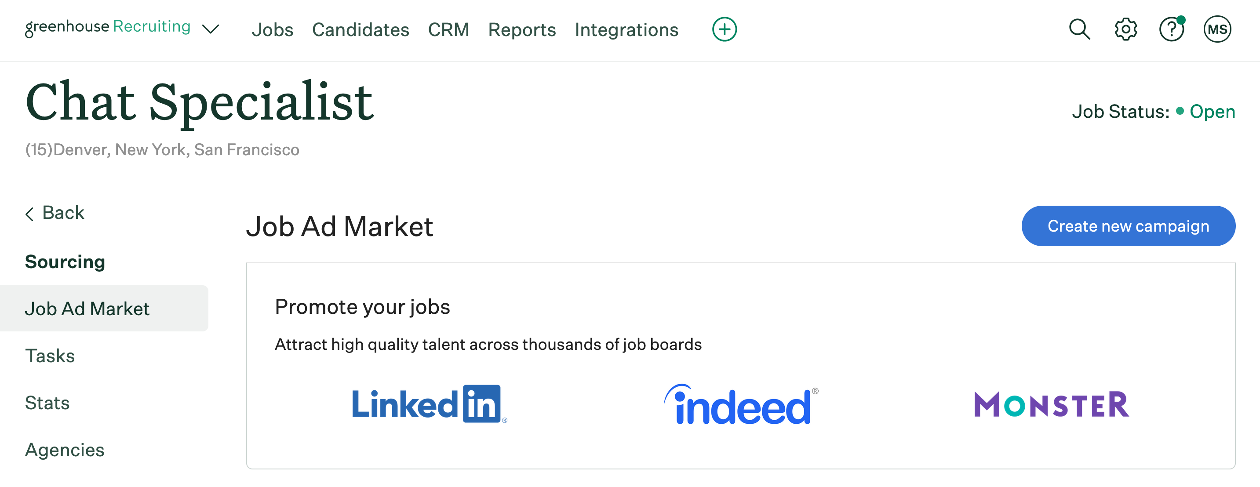Image resolution: width=1260 pixels, height=487 pixels.
Task: Open Agencies in the sidebar
Action: pyautogui.click(x=65, y=449)
